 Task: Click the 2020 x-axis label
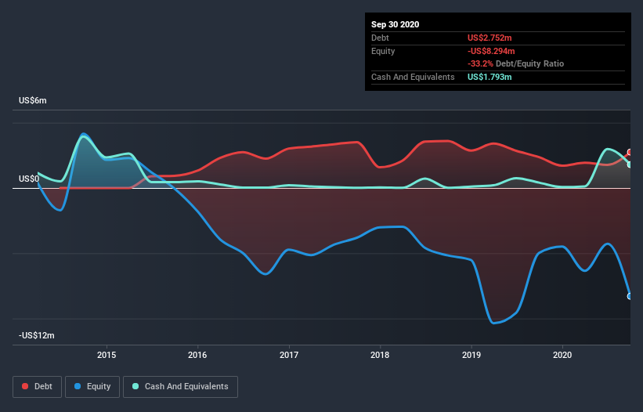pyautogui.click(x=562, y=355)
